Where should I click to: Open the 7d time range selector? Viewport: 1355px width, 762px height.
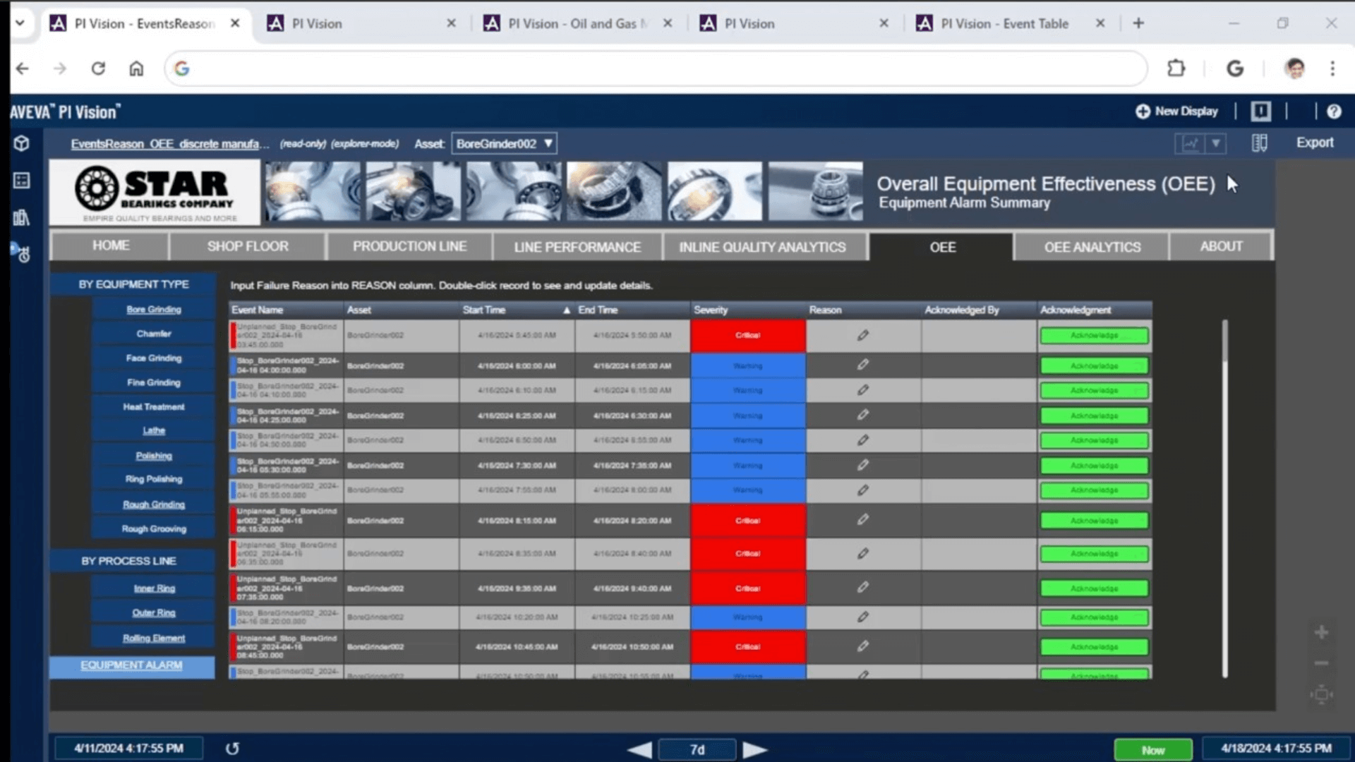[698, 749]
